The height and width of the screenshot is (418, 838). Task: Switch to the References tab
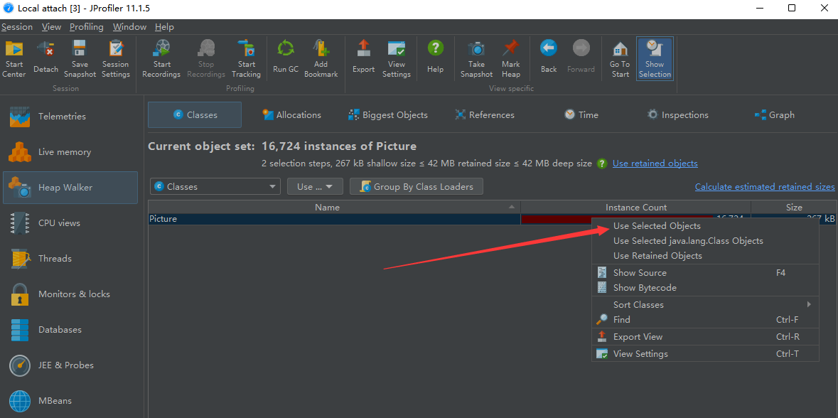(x=484, y=115)
